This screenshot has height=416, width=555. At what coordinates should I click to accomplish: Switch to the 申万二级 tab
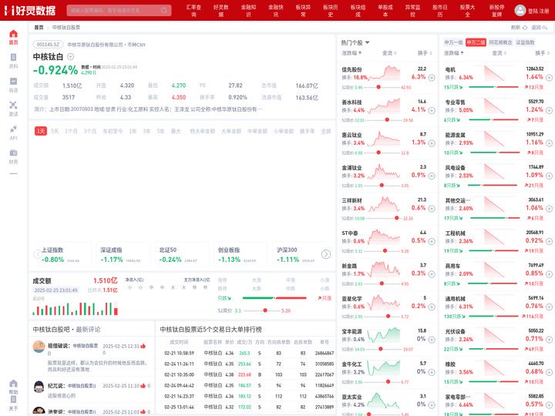(x=476, y=42)
